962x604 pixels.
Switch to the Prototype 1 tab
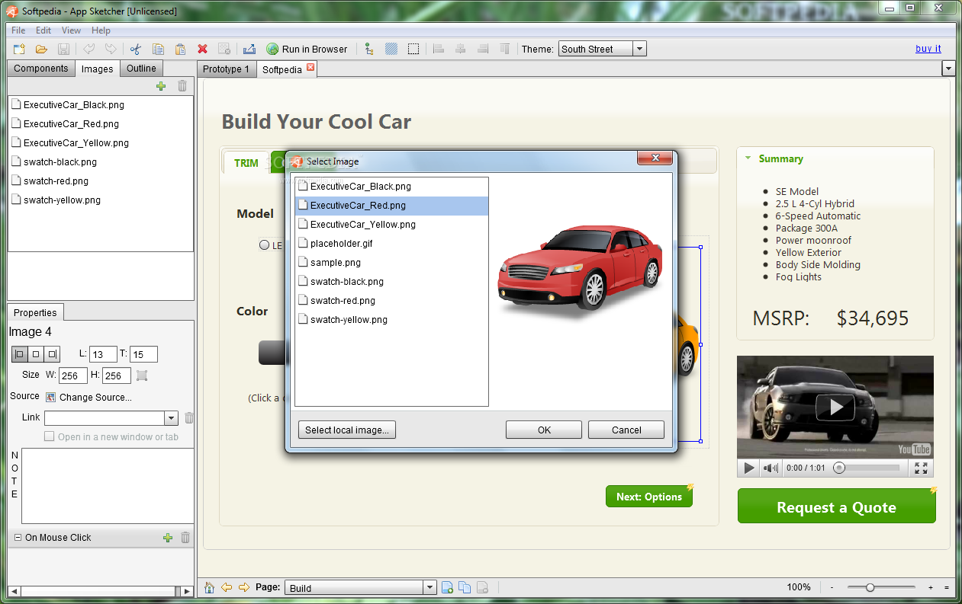(x=227, y=69)
